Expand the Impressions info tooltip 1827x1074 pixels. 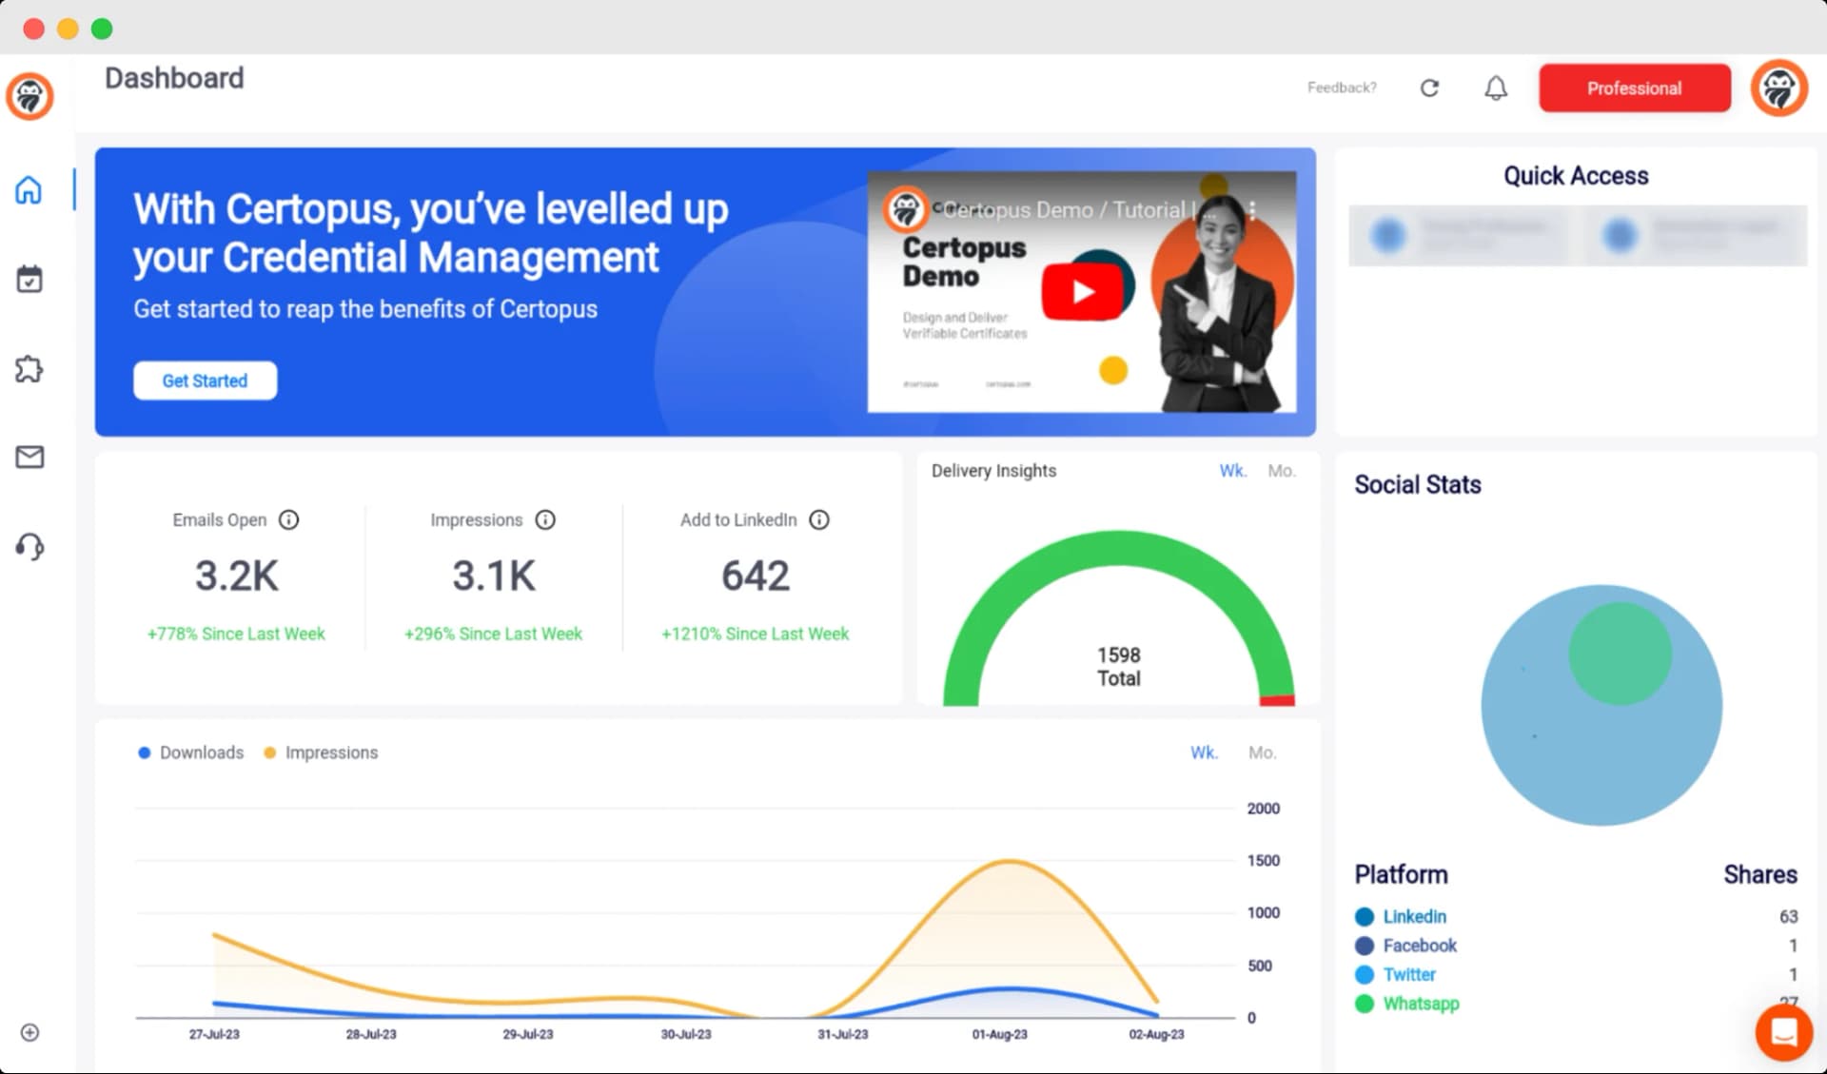(546, 519)
